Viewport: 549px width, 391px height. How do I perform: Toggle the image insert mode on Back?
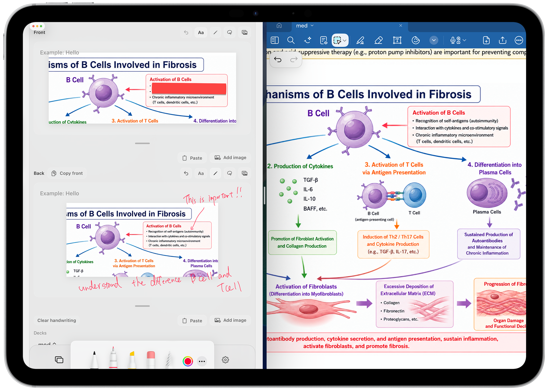pyautogui.click(x=245, y=173)
